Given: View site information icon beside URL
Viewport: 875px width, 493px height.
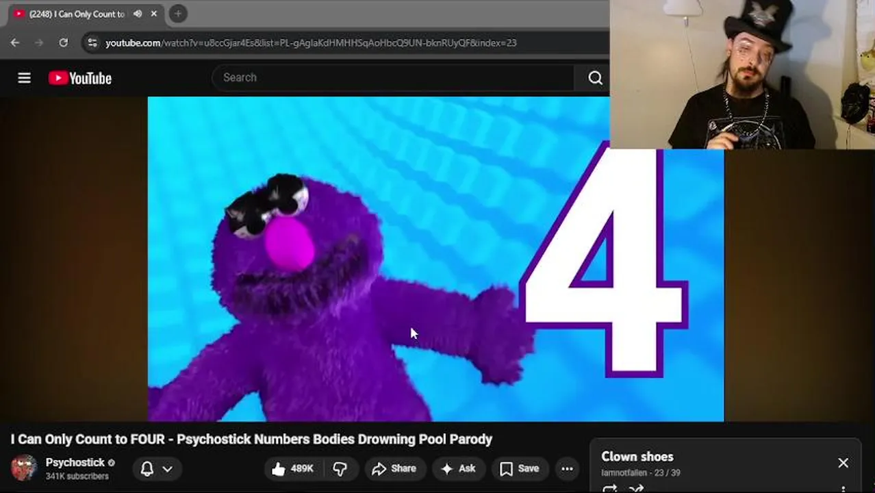Looking at the screenshot, I should [x=92, y=42].
